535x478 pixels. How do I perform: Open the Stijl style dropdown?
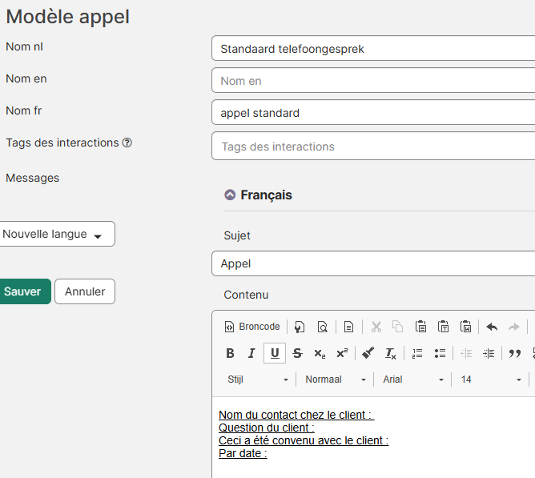tap(257, 380)
